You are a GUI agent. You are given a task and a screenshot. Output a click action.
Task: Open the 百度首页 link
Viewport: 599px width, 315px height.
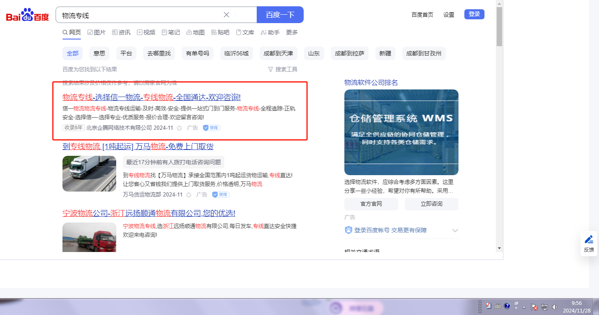click(x=422, y=15)
